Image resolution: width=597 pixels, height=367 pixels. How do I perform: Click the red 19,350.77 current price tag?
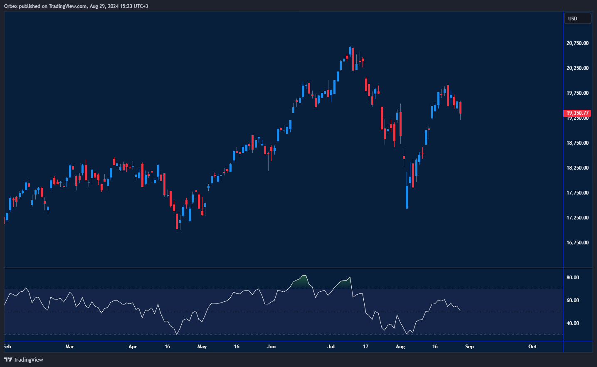coord(577,113)
